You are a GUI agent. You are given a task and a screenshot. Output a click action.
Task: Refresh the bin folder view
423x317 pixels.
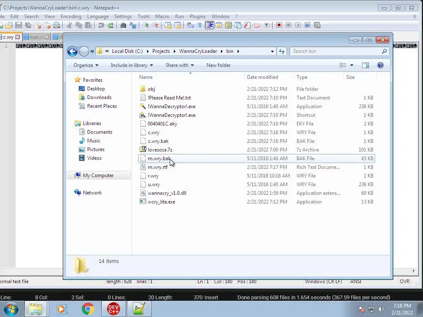[282, 51]
